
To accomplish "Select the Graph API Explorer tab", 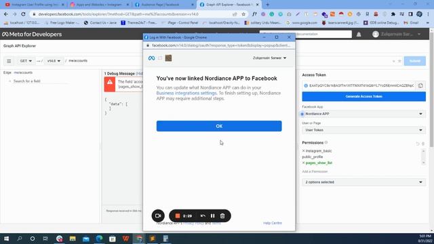I will click(x=229, y=5).
